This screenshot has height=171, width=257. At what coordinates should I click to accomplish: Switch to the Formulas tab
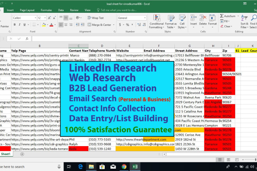point(46,10)
